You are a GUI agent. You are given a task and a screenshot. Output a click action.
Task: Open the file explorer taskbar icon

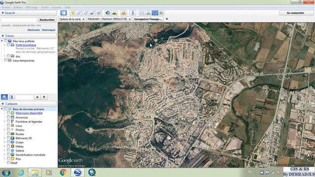35,173
